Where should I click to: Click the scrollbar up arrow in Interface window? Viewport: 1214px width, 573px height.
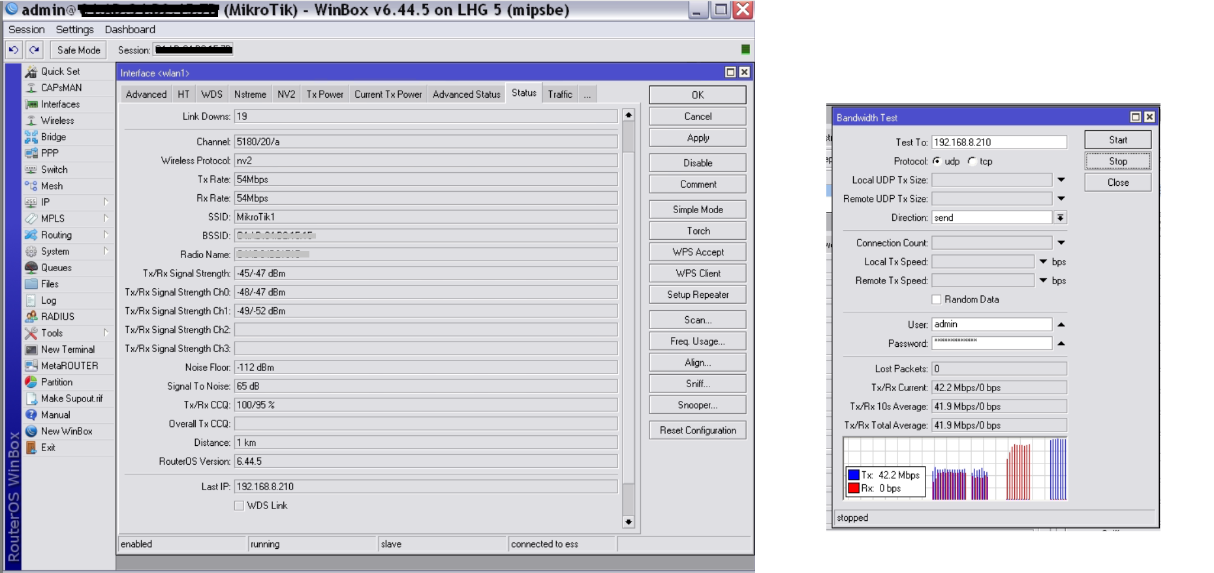629,115
